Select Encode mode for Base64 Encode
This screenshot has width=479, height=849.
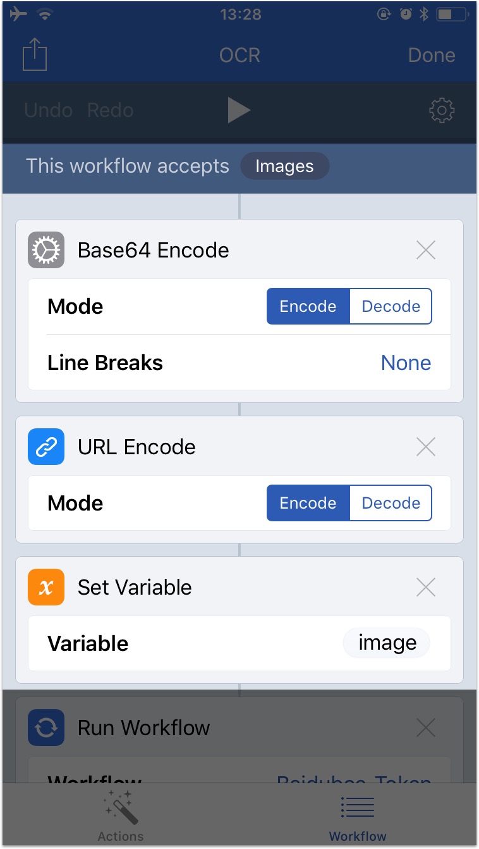pos(308,306)
